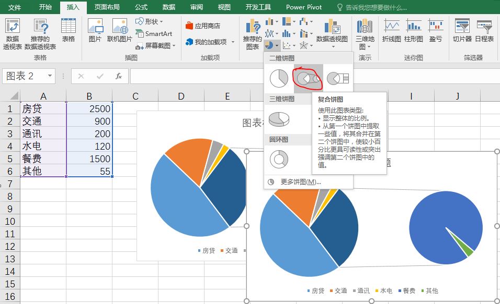Open 推荐的数据透视表 recommended PivotTables
500x304 pixels.
(40, 34)
